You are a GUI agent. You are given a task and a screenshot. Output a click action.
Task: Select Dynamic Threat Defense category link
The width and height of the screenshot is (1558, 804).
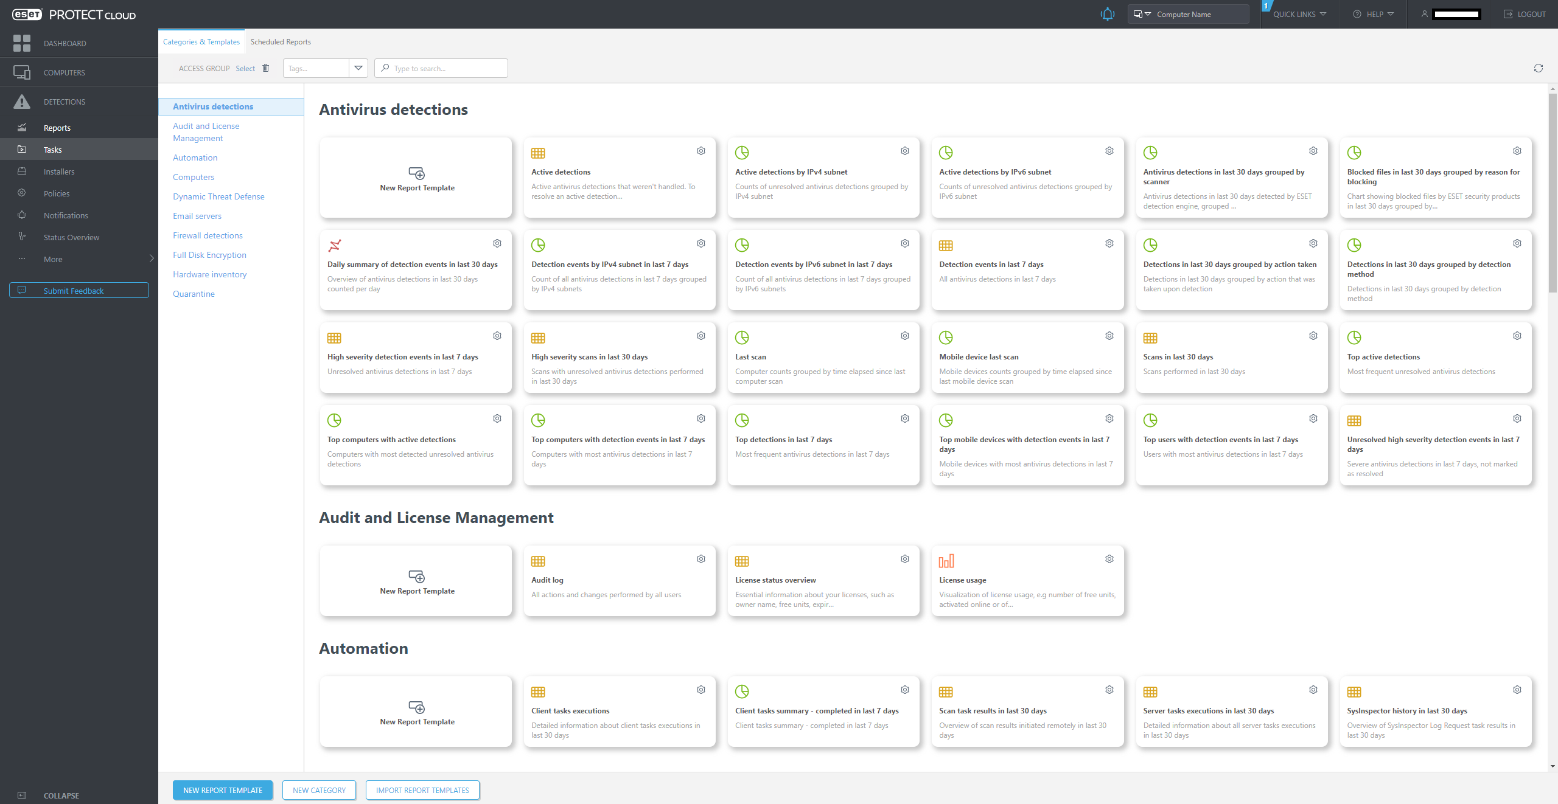tap(218, 196)
